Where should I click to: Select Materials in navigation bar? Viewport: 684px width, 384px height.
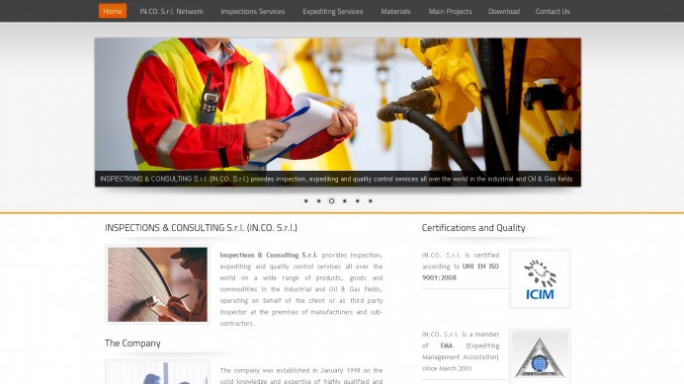tap(395, 11)
